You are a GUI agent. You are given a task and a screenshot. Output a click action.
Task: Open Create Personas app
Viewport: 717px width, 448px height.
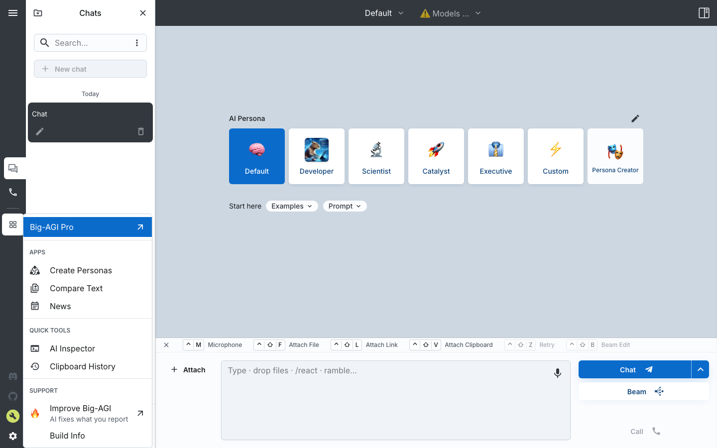(x=88, y=270)
